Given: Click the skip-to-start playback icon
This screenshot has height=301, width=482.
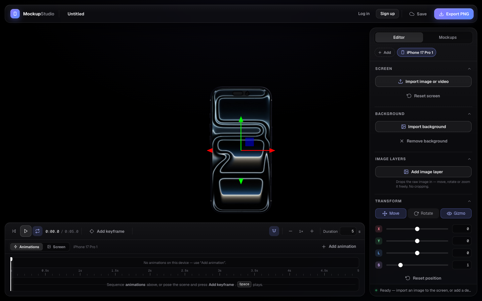Looking at the screenshot, I should [14, 231].
